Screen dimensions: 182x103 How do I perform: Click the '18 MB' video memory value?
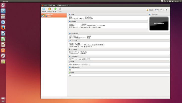tap(89, 36)
